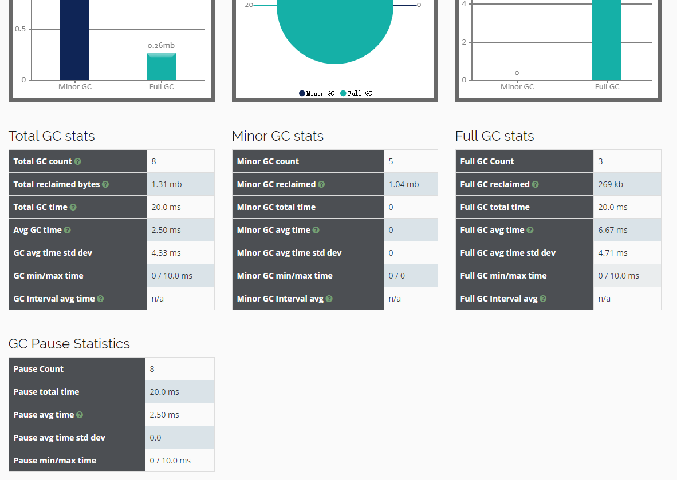Open help tooltip for Pause avg time
The height and width of the screenshot is (480, 677).
[x=80, y=415]
